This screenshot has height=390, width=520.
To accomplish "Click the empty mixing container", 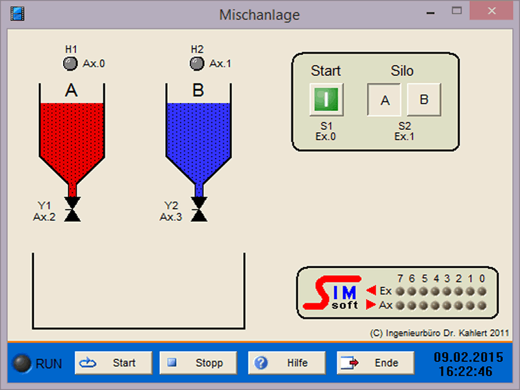I will (x=138, y=292).
